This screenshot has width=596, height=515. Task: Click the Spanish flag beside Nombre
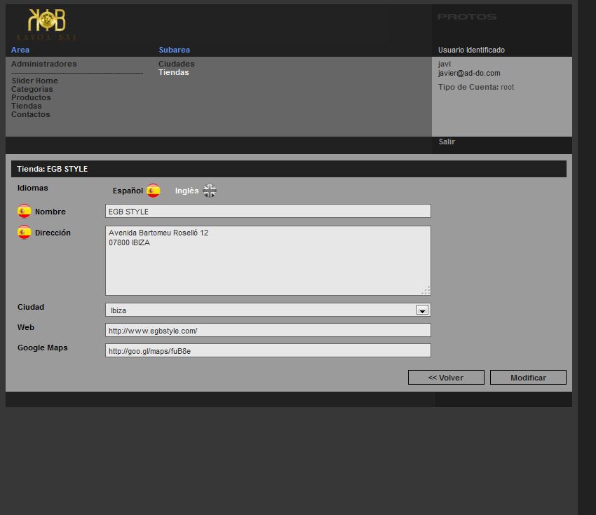coord(25,211)
